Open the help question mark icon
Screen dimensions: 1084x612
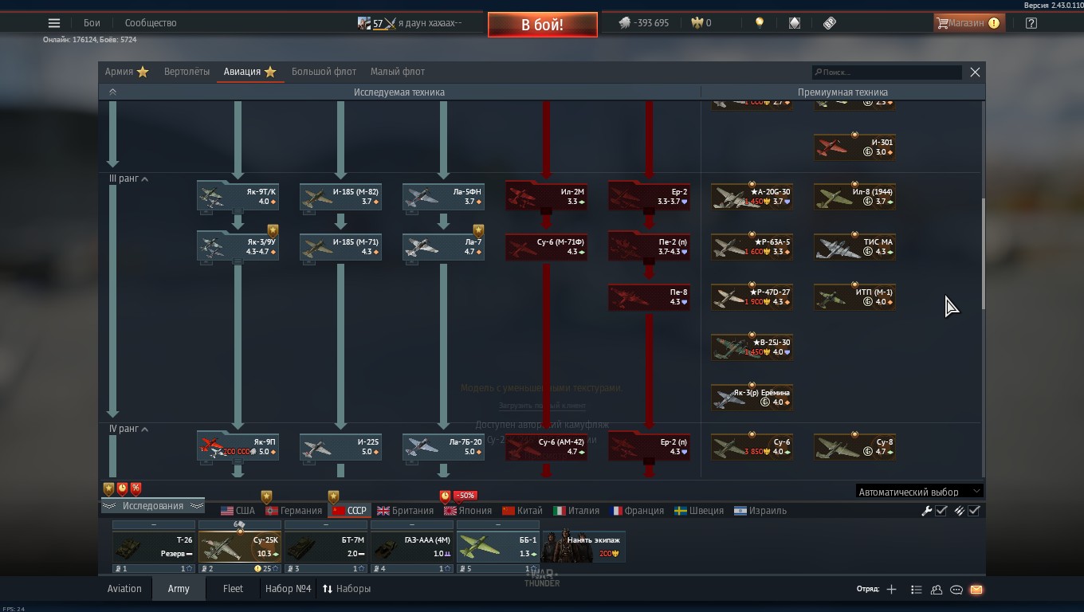tap(1031, 23)
